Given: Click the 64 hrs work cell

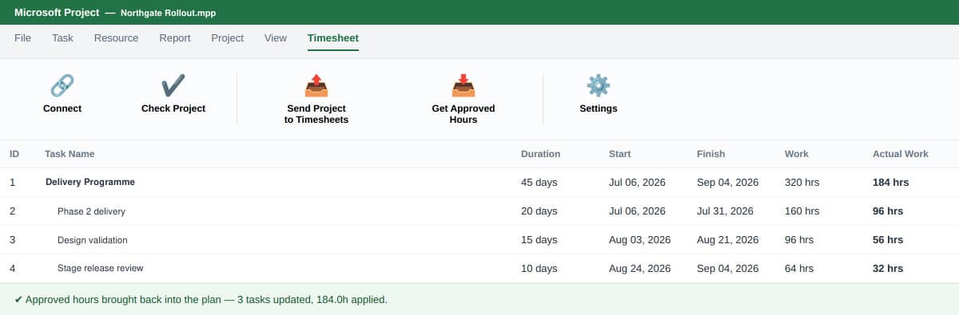Looking at the screenshot, I should click(x=799, y=269).
